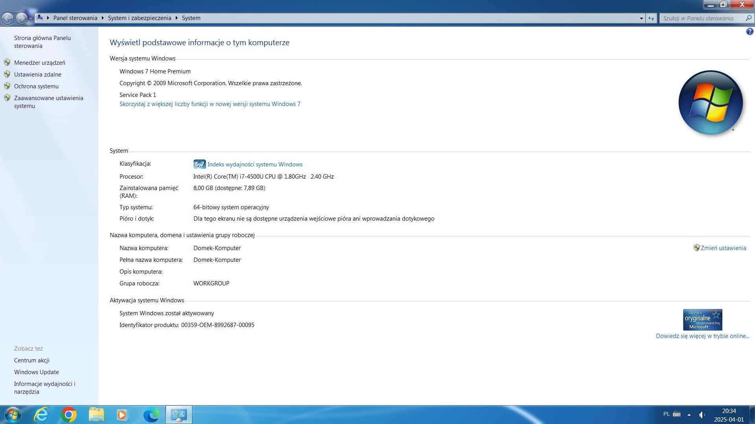Show hidden tray icons arrow
This screenshot has height=424, width=755.
[689, 415]
